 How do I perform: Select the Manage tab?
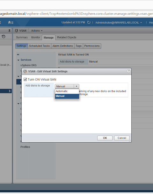[48, 37]
